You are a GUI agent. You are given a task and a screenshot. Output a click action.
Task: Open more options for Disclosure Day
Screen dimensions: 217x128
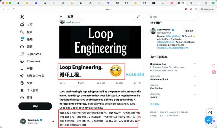[x=194, y=64]
